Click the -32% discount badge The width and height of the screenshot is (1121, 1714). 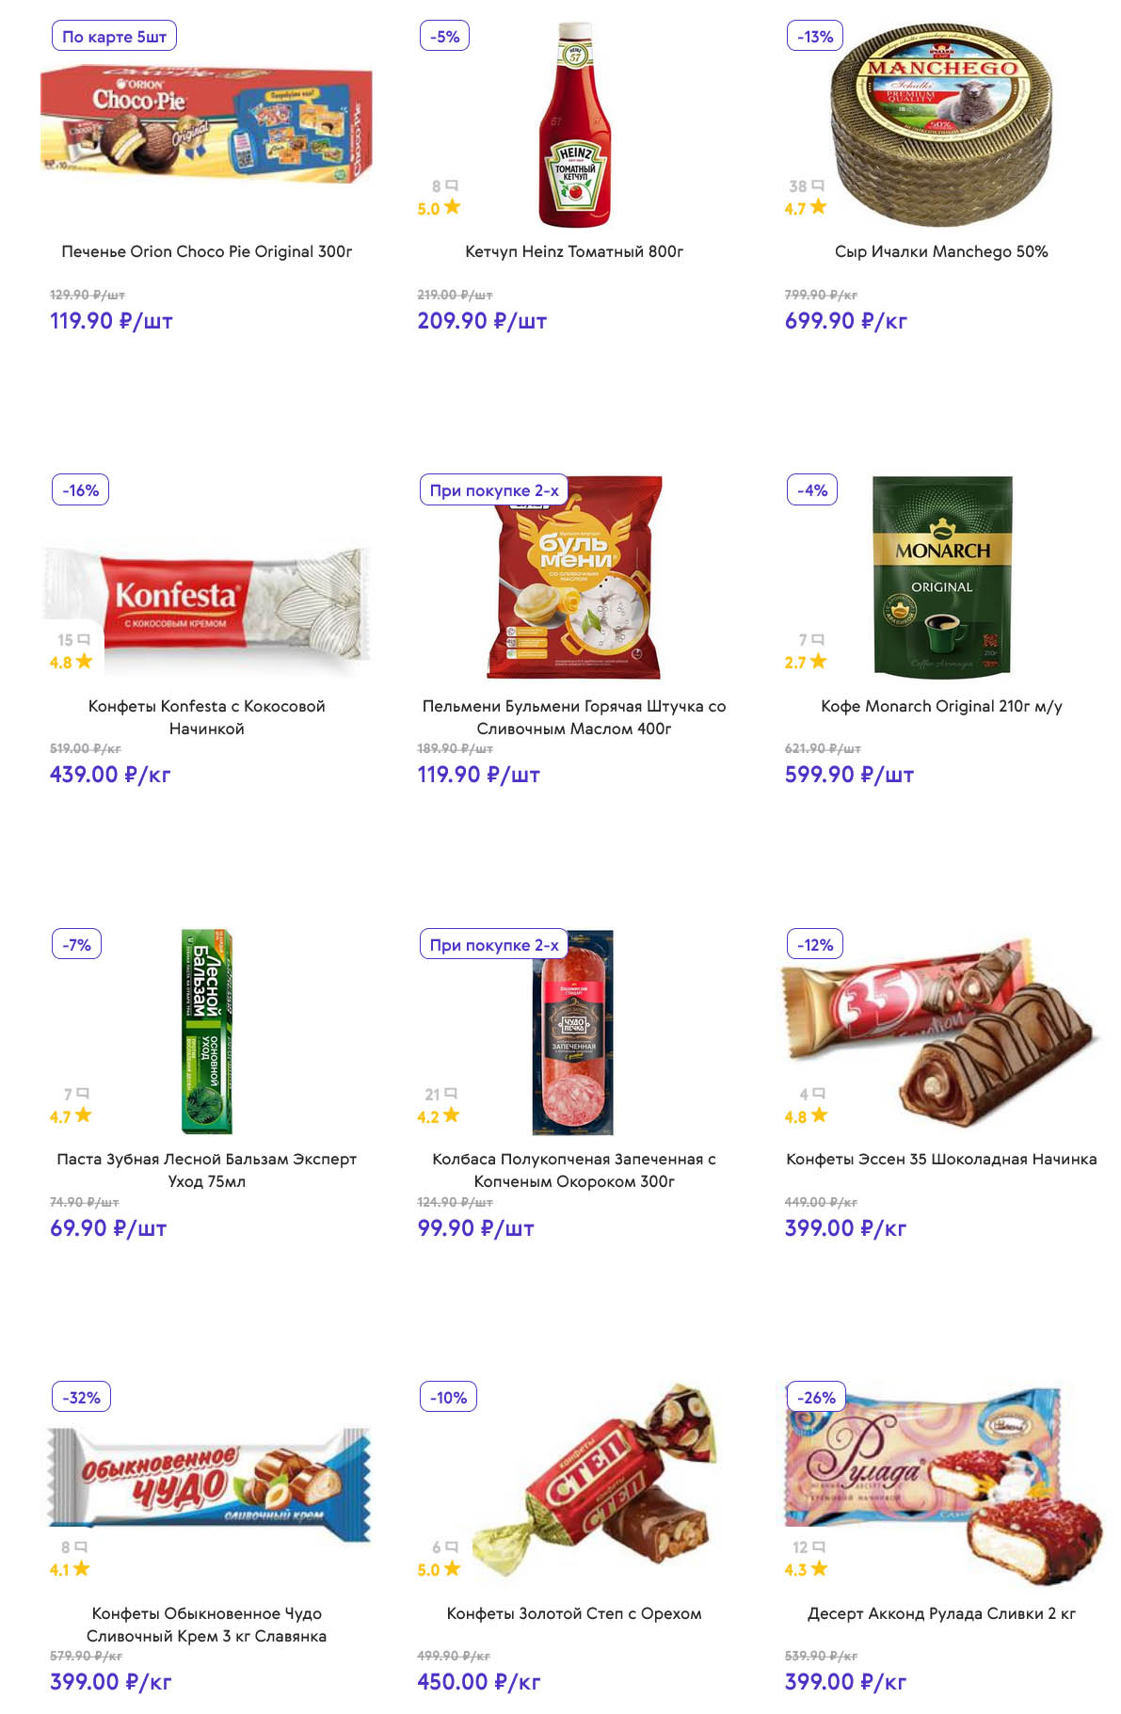(81, 1398)
